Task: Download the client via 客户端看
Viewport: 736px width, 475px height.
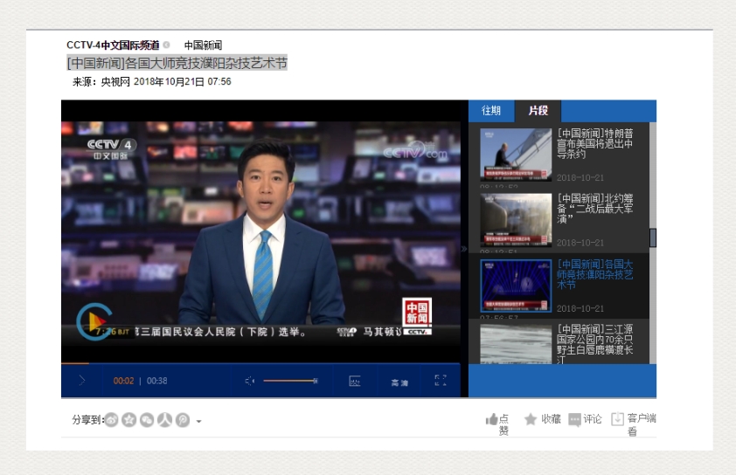Action: pos(635,423)
